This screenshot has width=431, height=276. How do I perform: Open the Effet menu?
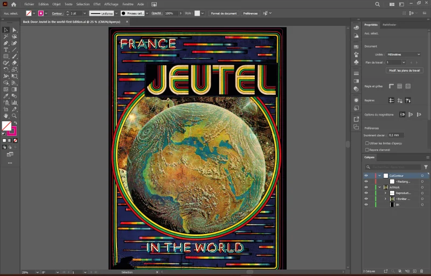pos(97,4)
